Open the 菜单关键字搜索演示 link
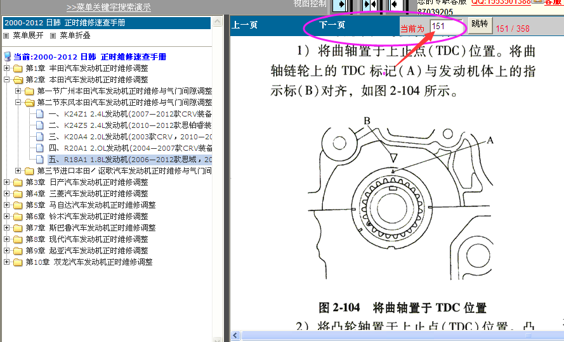Viewport: 564px width, 342px height. 108,7
